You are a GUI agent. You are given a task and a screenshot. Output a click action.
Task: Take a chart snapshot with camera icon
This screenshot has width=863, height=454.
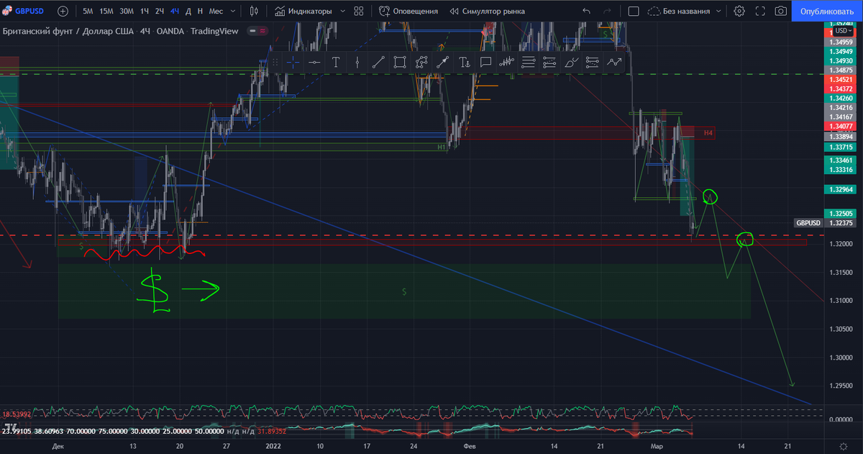[780, 11]
